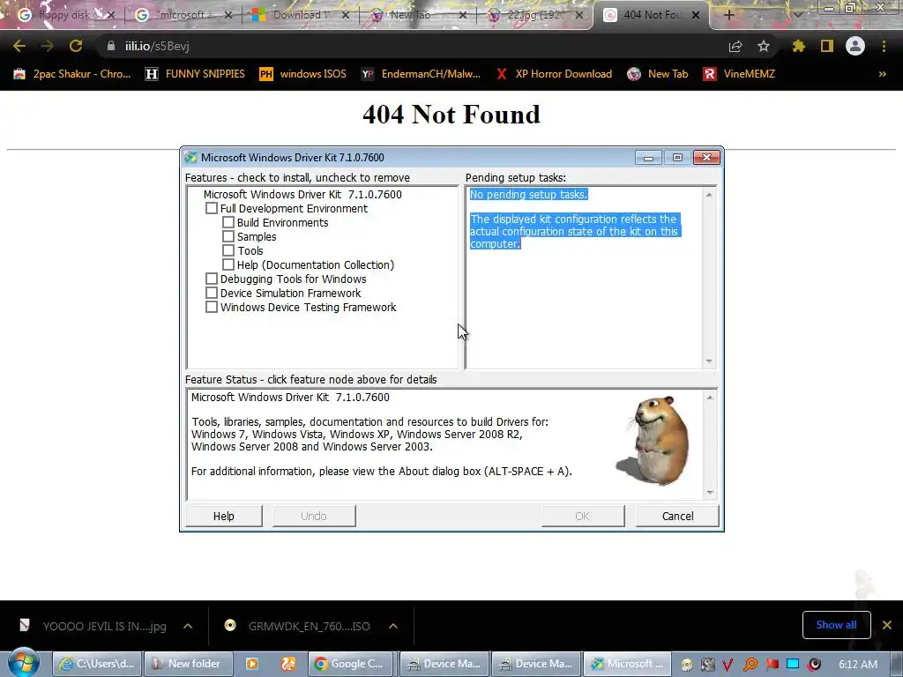903x677 pixels.
Task: Open the New Tab bookmark in bookmarks bar
Action: (658, 74)
